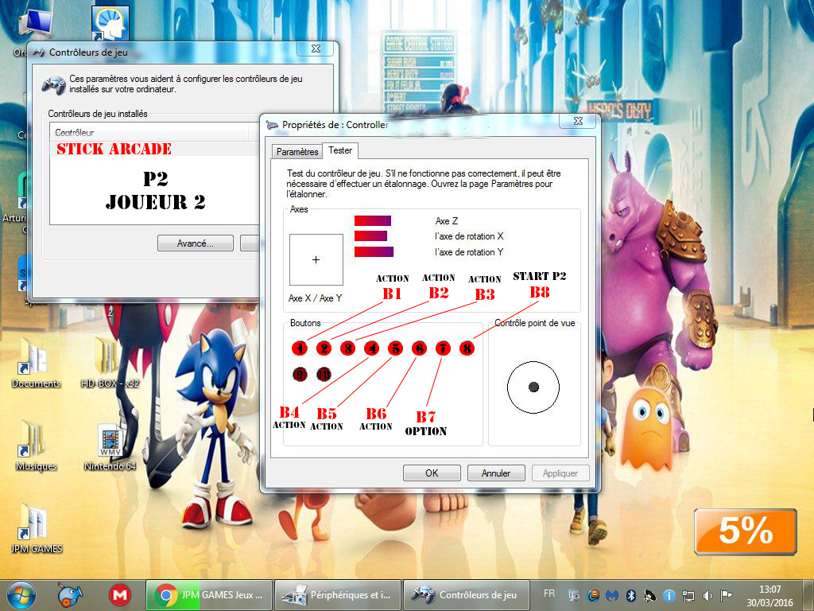Click the 'Axe X / Axe Y' caption
Screen dimensions: 814x611
point(315,298)
